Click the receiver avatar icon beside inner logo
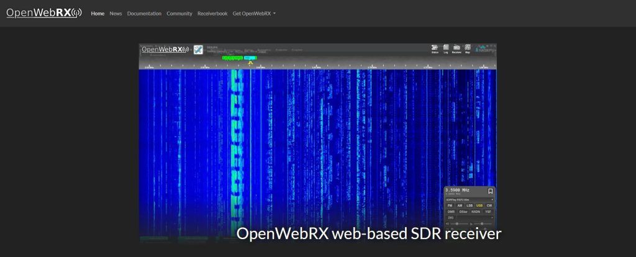 [198, 50]
